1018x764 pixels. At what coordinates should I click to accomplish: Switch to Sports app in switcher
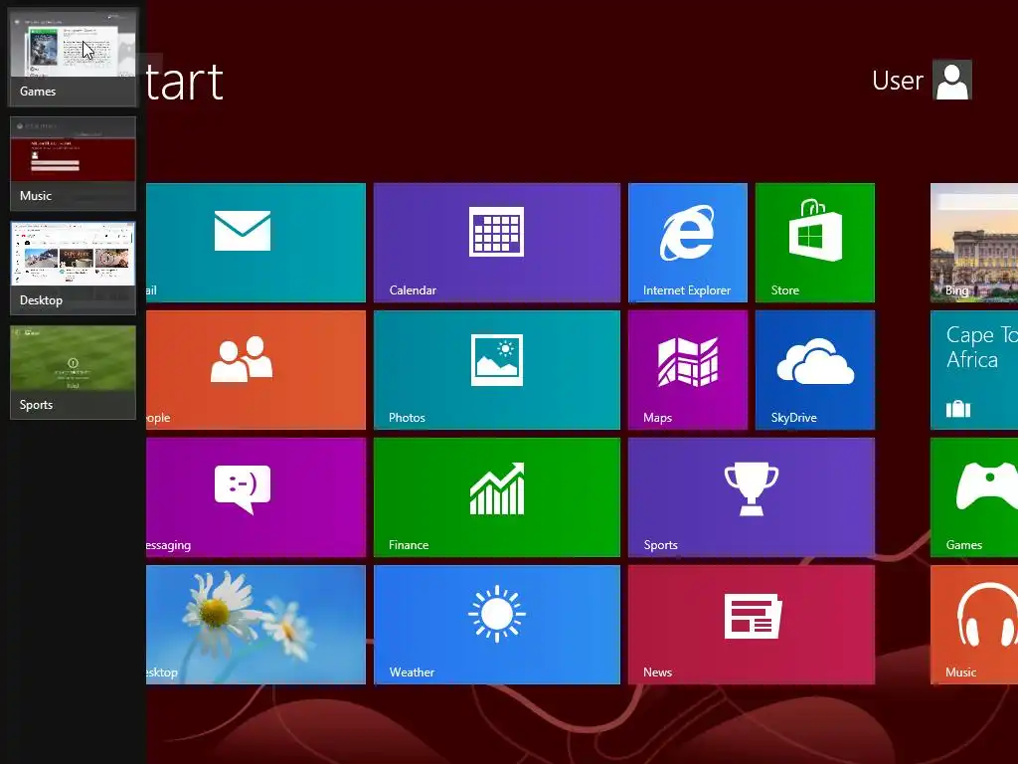(73, 372)
